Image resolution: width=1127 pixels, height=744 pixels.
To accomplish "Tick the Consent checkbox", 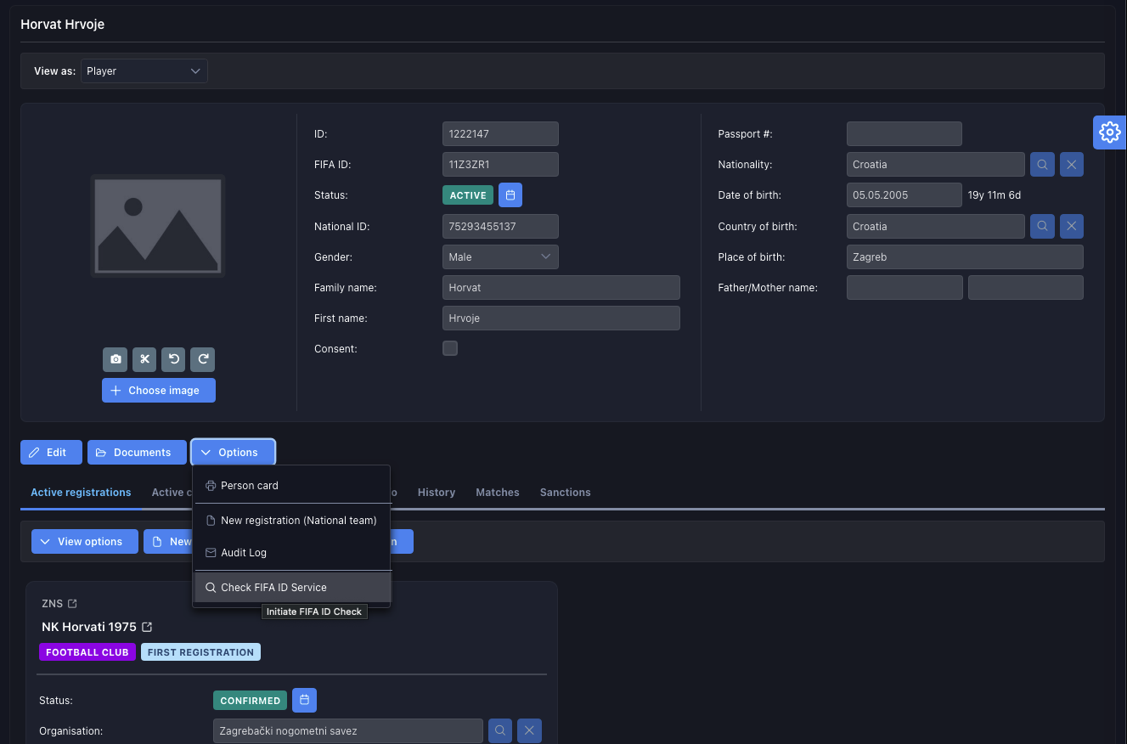I will click(x=450, y=348).
